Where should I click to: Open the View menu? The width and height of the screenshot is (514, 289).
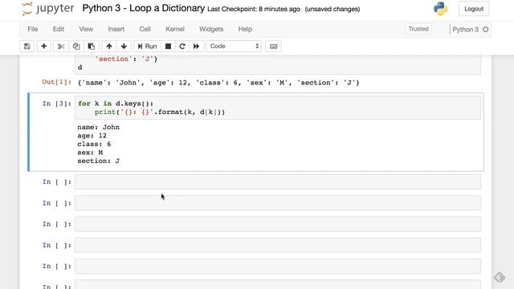click(86, 29)
